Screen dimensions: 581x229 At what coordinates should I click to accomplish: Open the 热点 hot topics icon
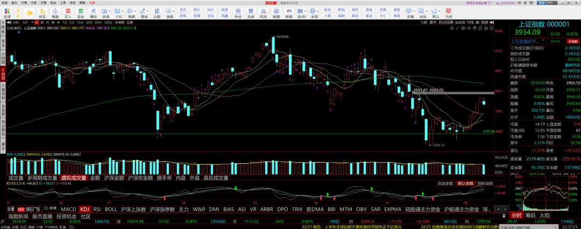(x=238, y=12)
